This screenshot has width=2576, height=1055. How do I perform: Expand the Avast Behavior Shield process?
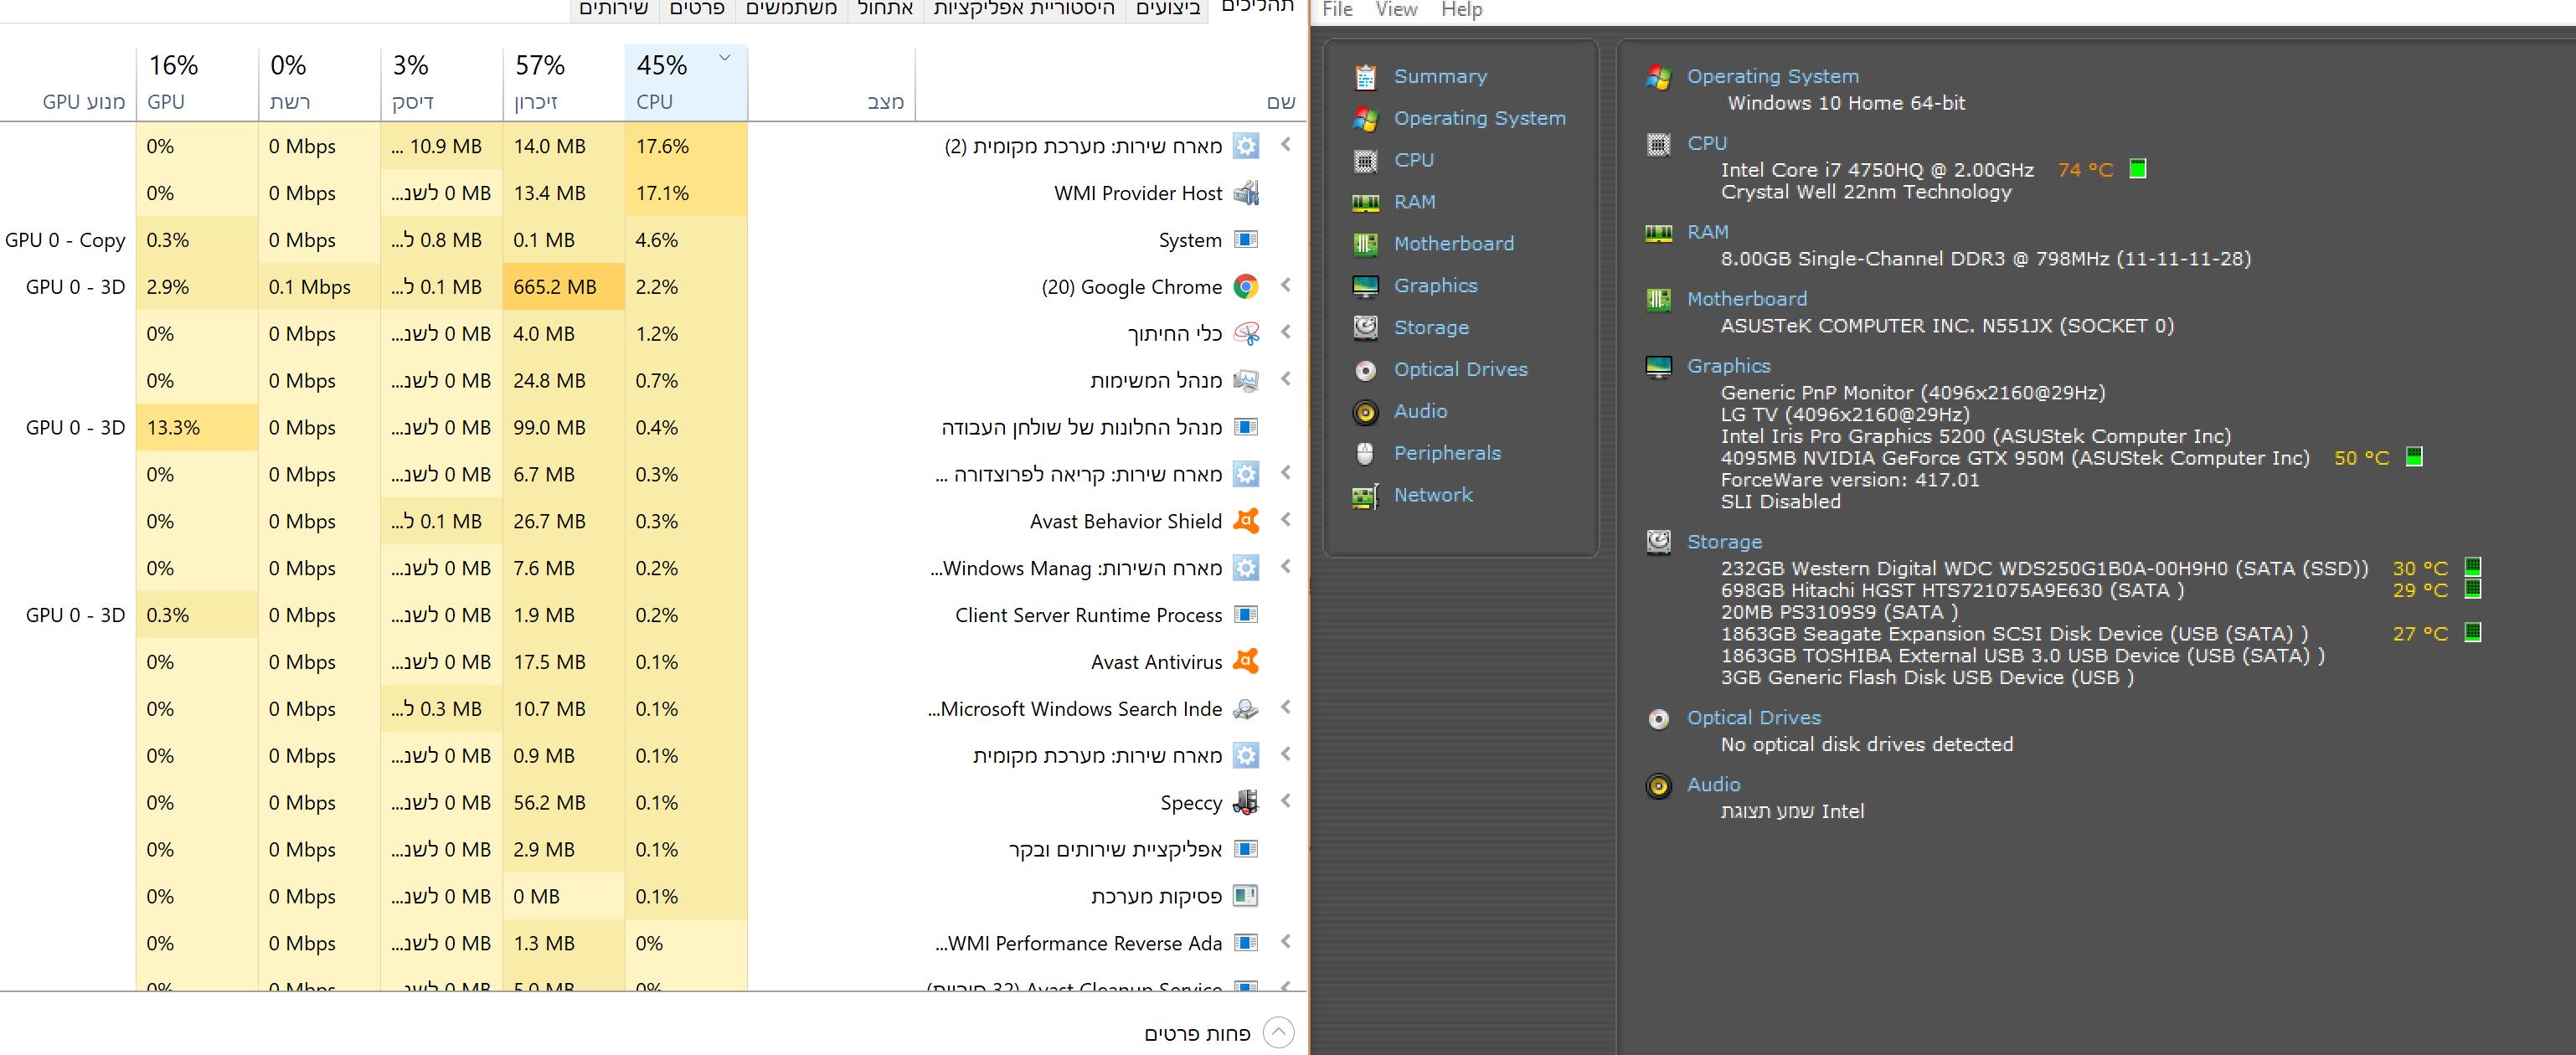tap(1286, 520)
